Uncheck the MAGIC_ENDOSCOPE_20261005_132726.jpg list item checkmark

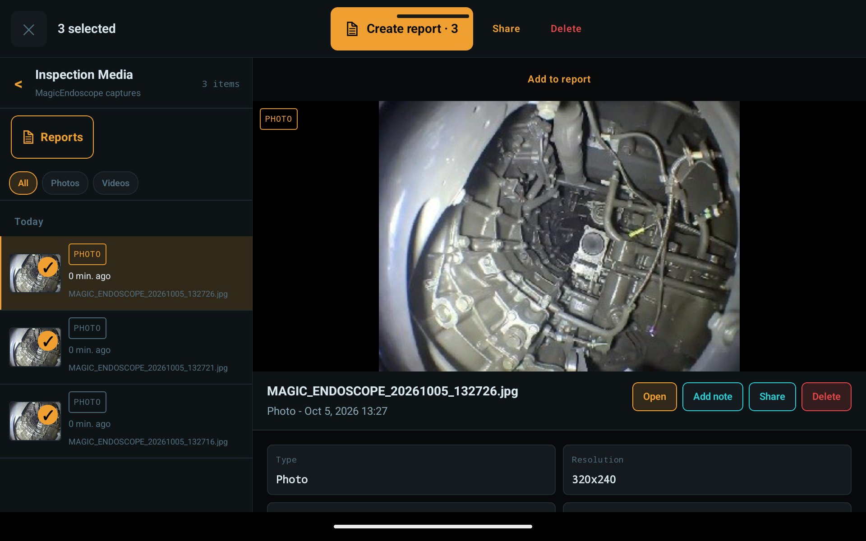pos(48,267)
